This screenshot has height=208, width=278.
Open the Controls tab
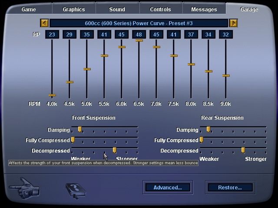point(160,9)
